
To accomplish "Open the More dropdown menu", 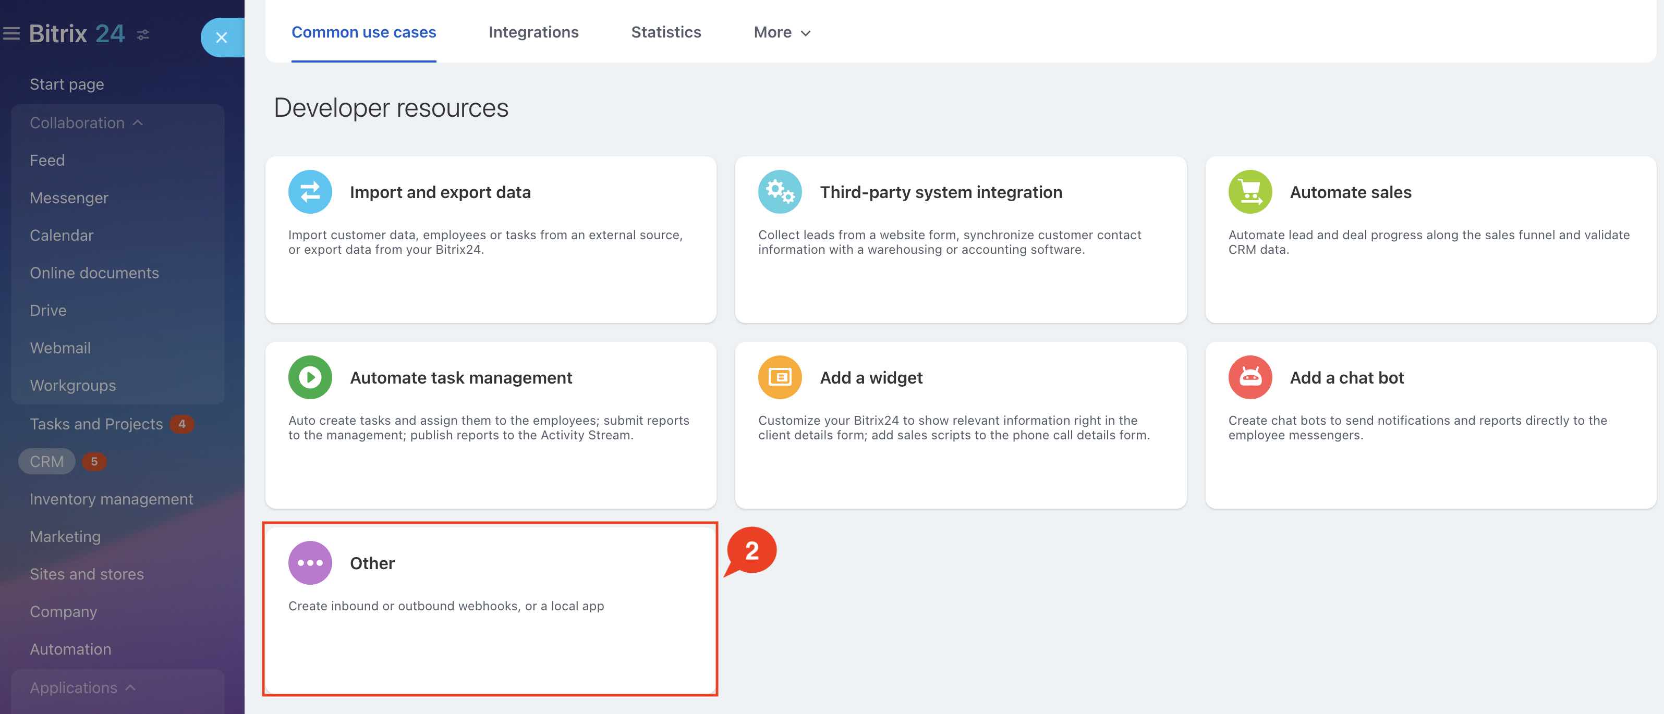I will coord(782,32).
